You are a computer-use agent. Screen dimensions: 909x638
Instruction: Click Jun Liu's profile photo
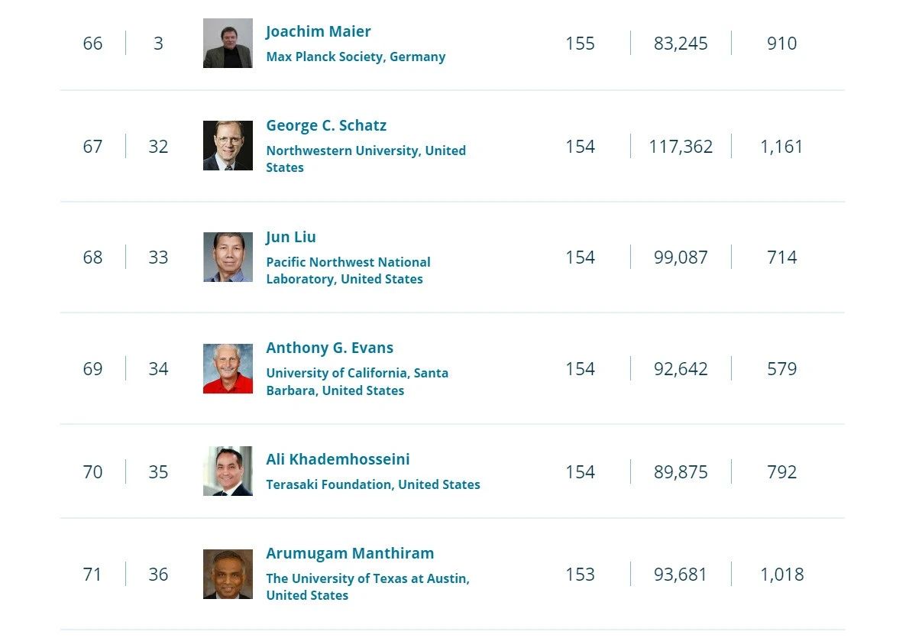click(228, 257)
